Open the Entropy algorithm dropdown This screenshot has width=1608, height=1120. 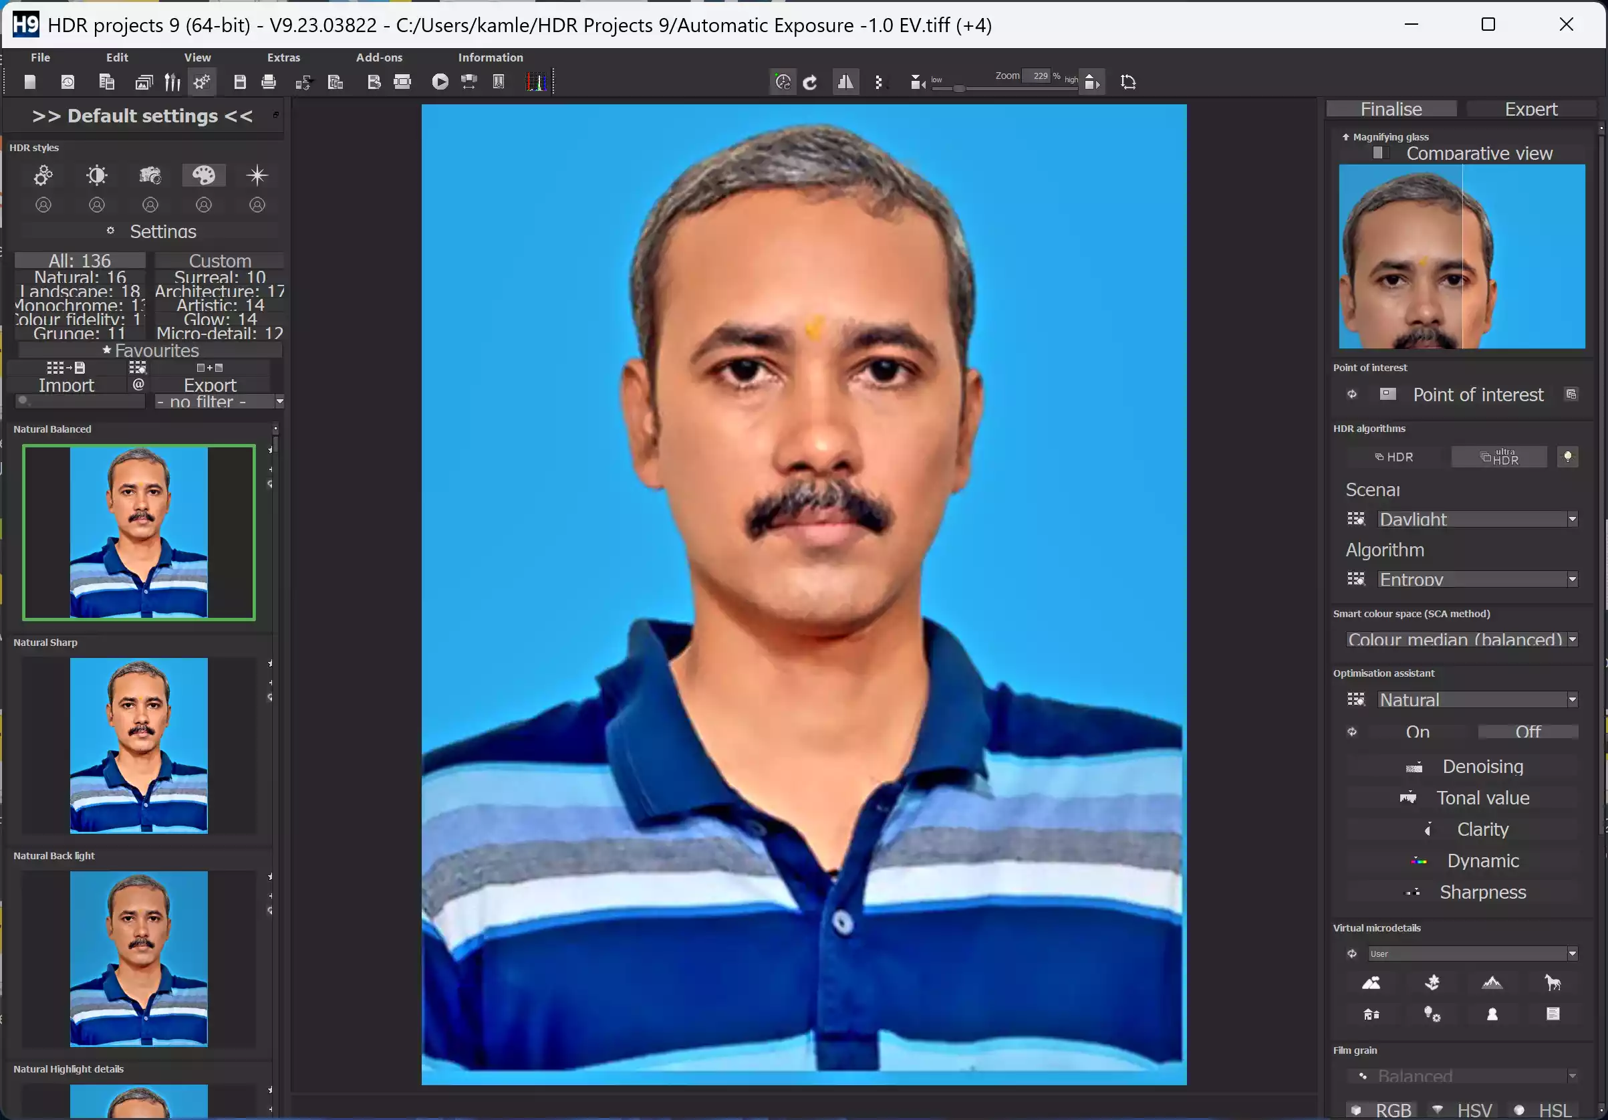(1477, 580)
